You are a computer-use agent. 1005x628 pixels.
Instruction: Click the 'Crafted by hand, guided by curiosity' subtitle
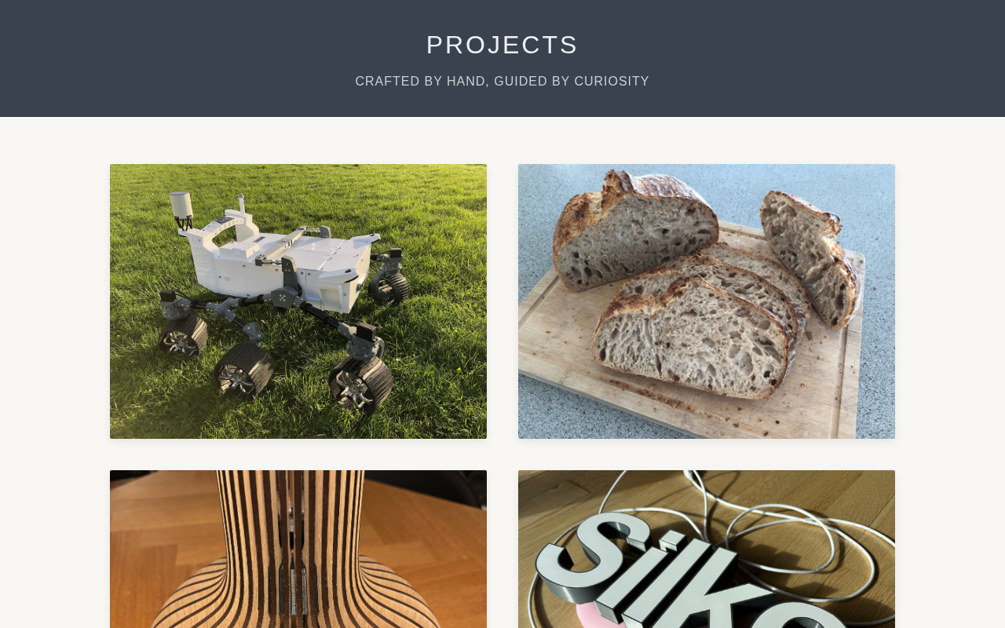pyautogui.click(x=502, y=82)
